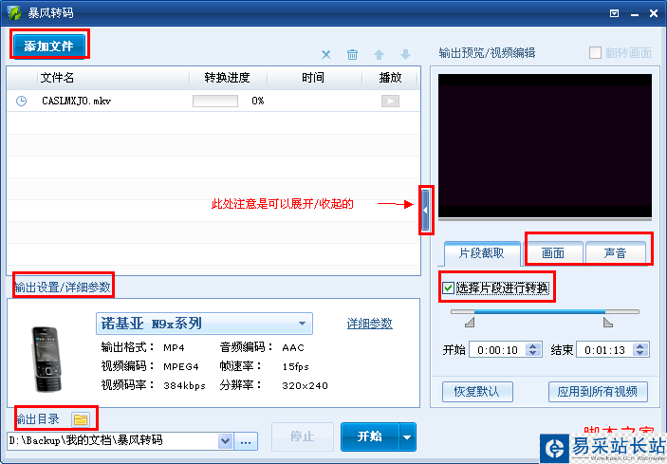This screenshot has height=464, width=667.
Task: Click the output path field D:\Backup
Action: (x=113, y=440)
